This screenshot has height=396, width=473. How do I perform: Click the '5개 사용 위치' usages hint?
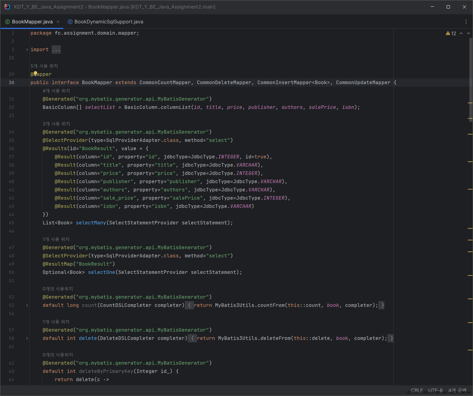[44, 66]
